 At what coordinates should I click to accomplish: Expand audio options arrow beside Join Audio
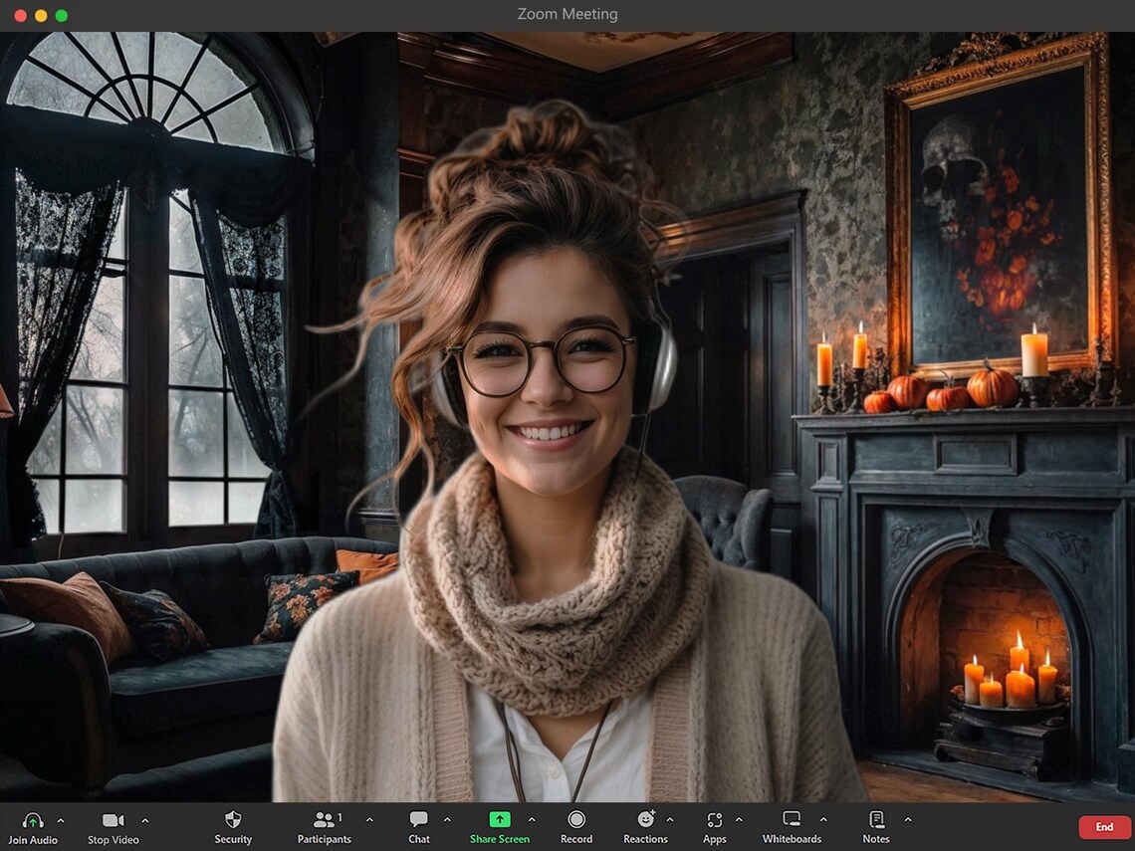point(61,820)
